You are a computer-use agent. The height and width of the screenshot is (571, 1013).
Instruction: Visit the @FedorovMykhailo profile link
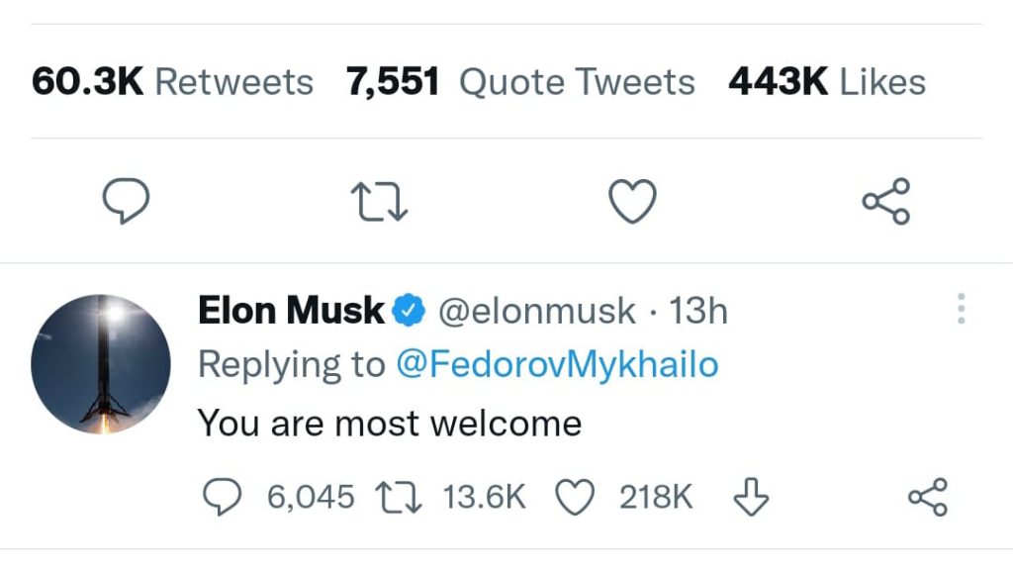click(x=557, y=365)
